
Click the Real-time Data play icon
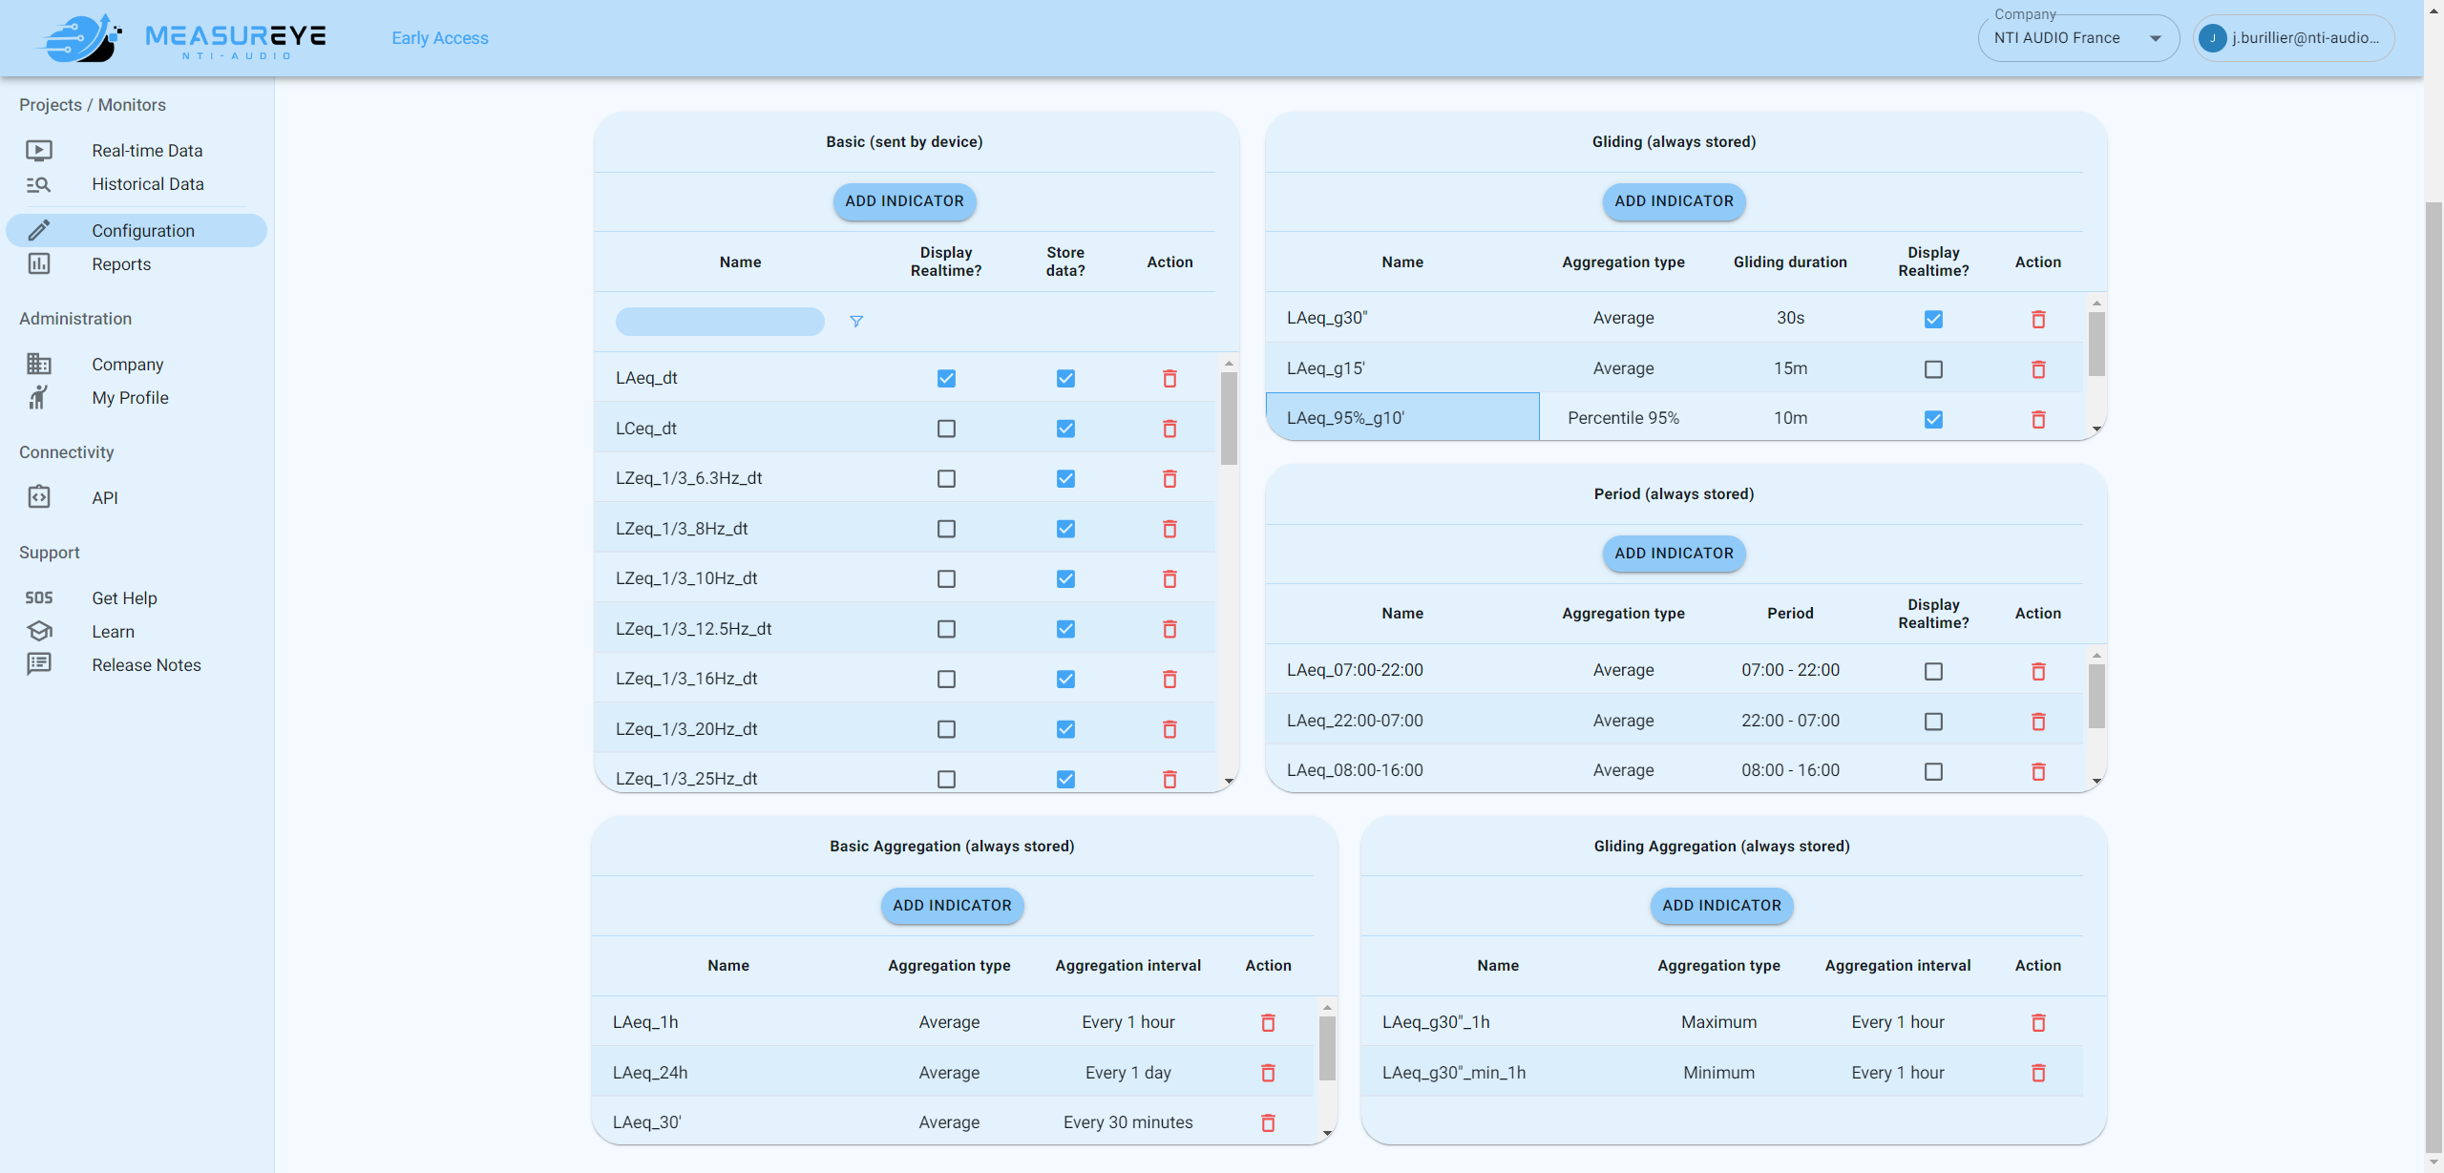(x=39, y=151)
